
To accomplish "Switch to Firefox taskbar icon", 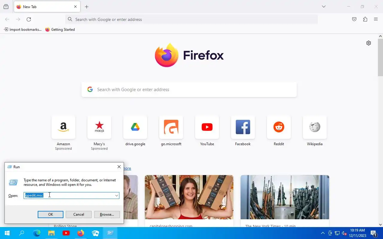I will [81, 233].
